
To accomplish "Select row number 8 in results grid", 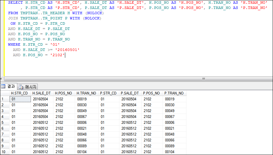I will coord(5,140).
